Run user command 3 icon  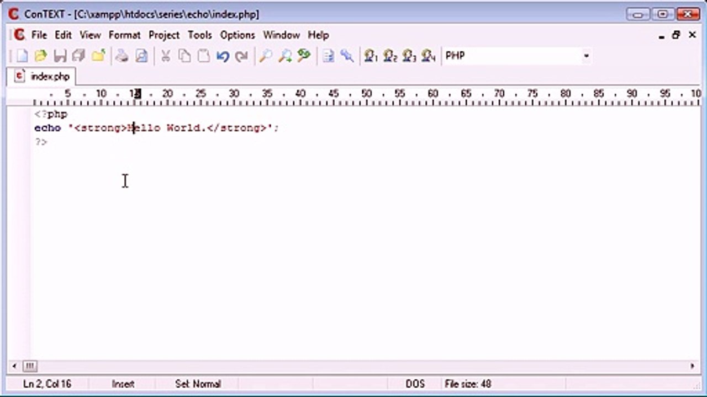coord(409,56)
